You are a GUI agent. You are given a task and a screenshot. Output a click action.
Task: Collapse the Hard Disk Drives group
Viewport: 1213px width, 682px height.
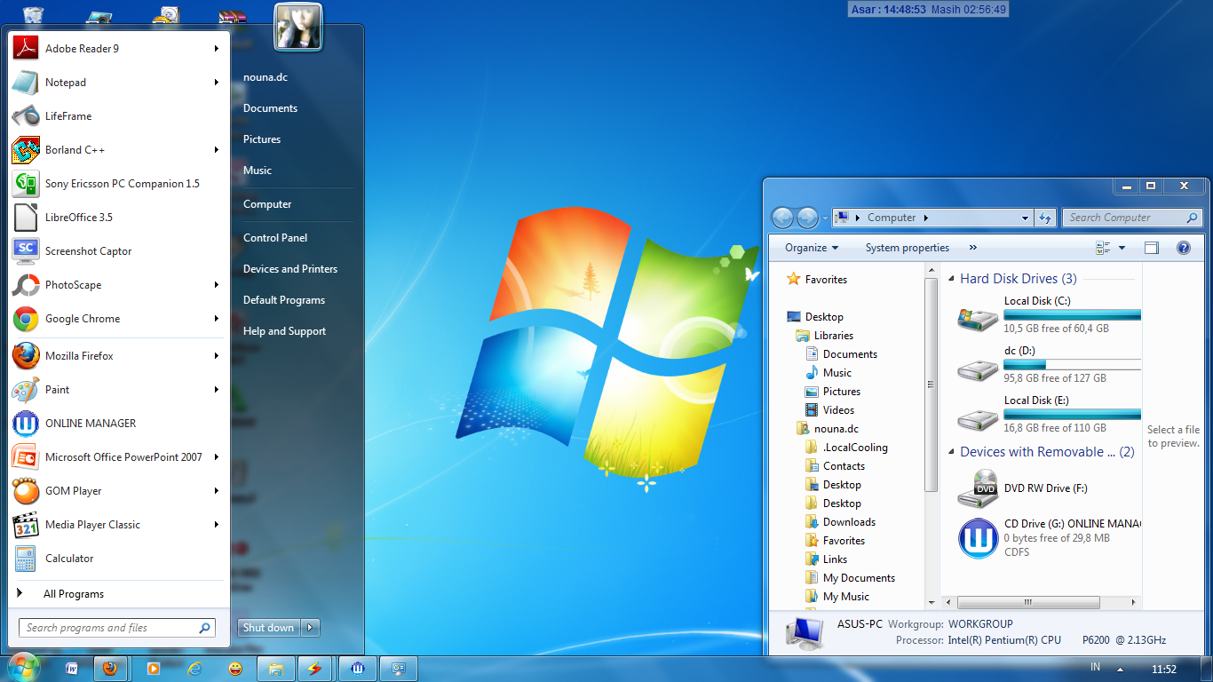tap(950, 279)
